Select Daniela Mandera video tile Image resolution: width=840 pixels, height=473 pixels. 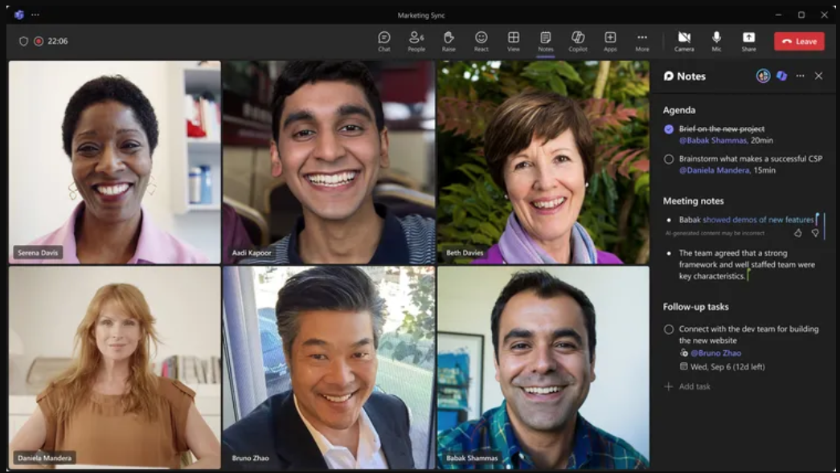tap(115, 368)
